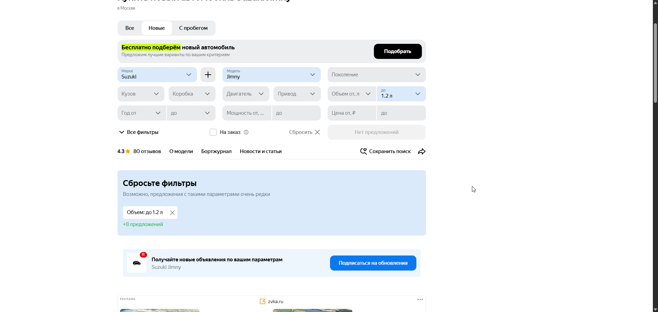658x312 pixels.
Task: Open the Объем от, л dropdown
Action: [352, 94]
